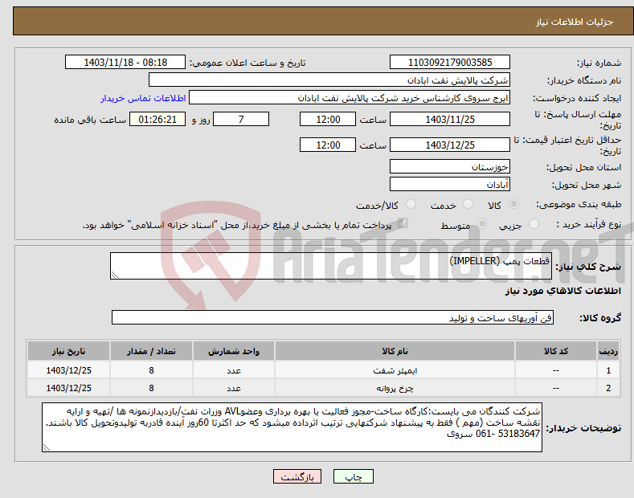Click the بازگشت (back) button
The image size is (634, 498).
coord(297,476)
